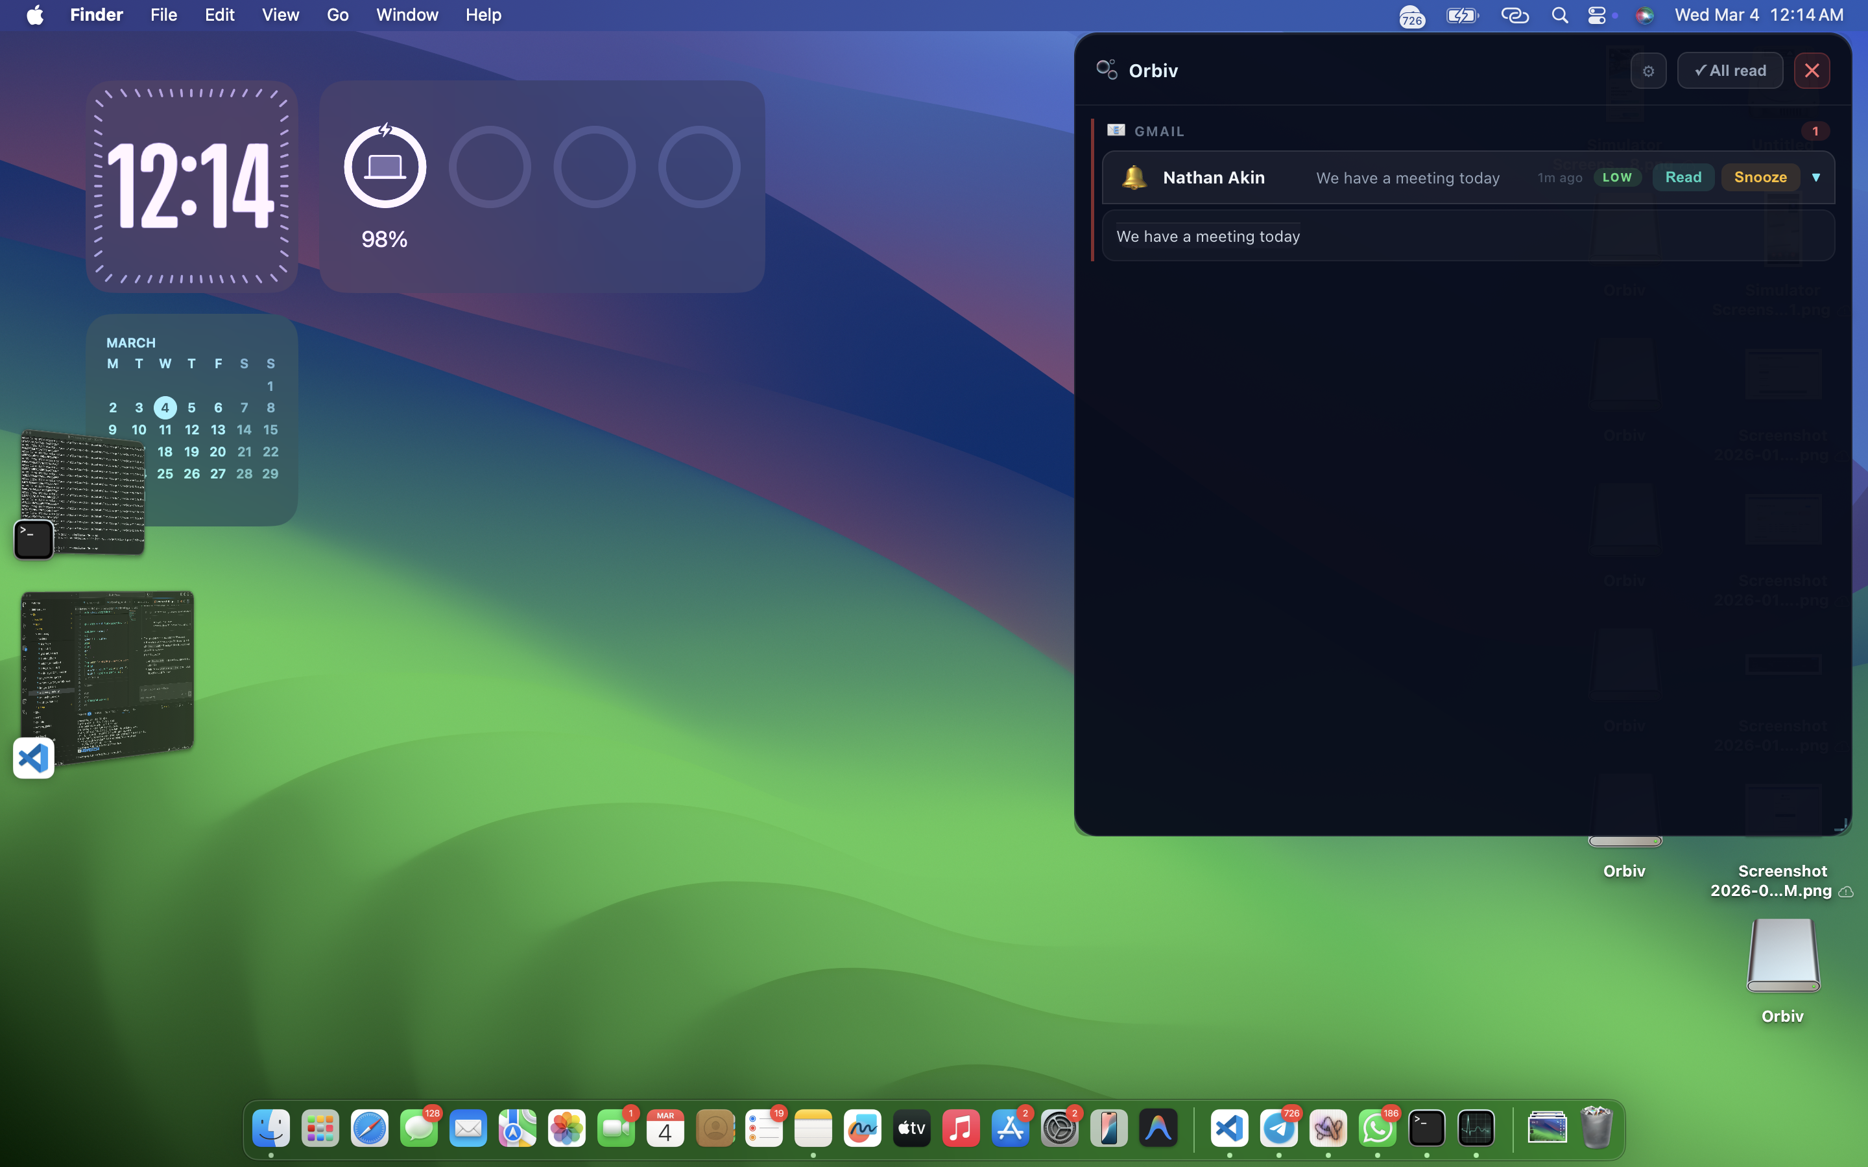Open Control Center from menu bar
Screen dimensions: 1868x1167
click(x=1596, y=16)
